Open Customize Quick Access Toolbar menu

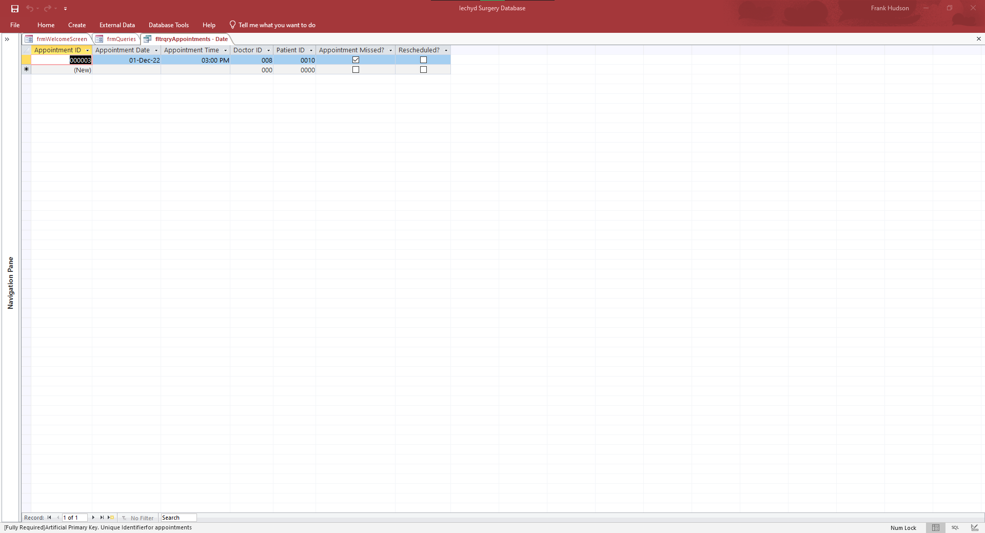tap(65, 9)
